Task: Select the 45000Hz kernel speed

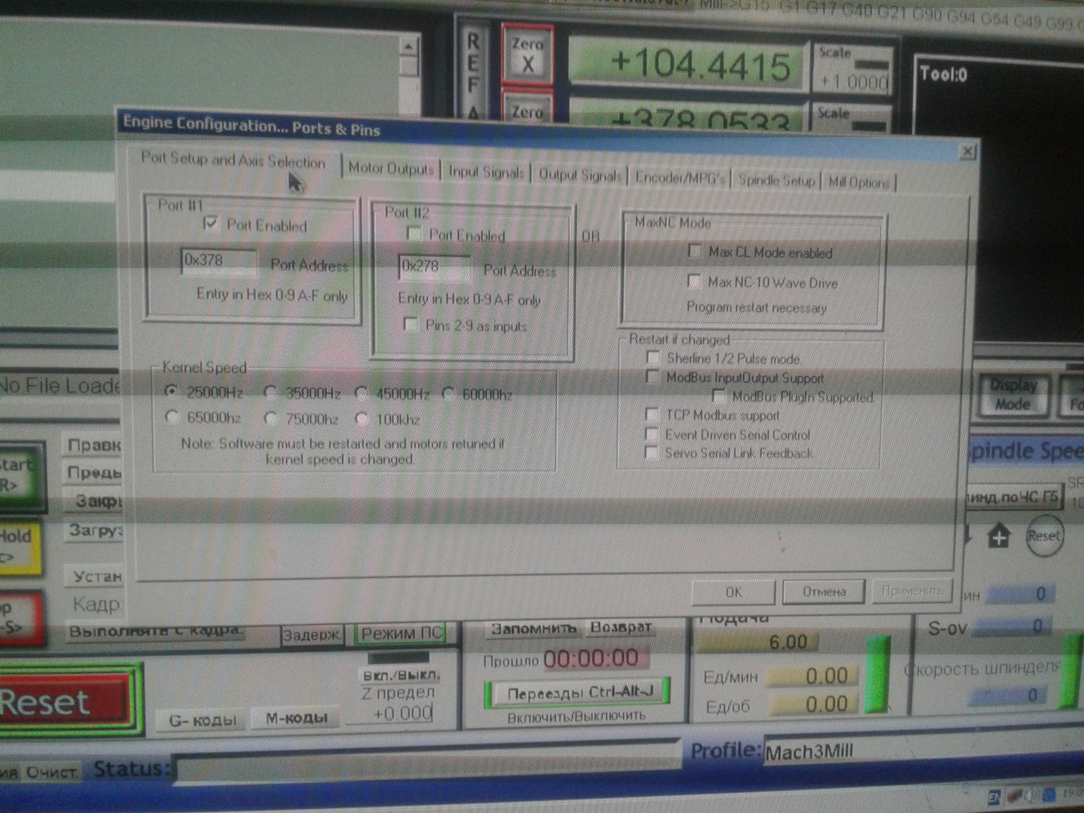Action: coord(361,393)
